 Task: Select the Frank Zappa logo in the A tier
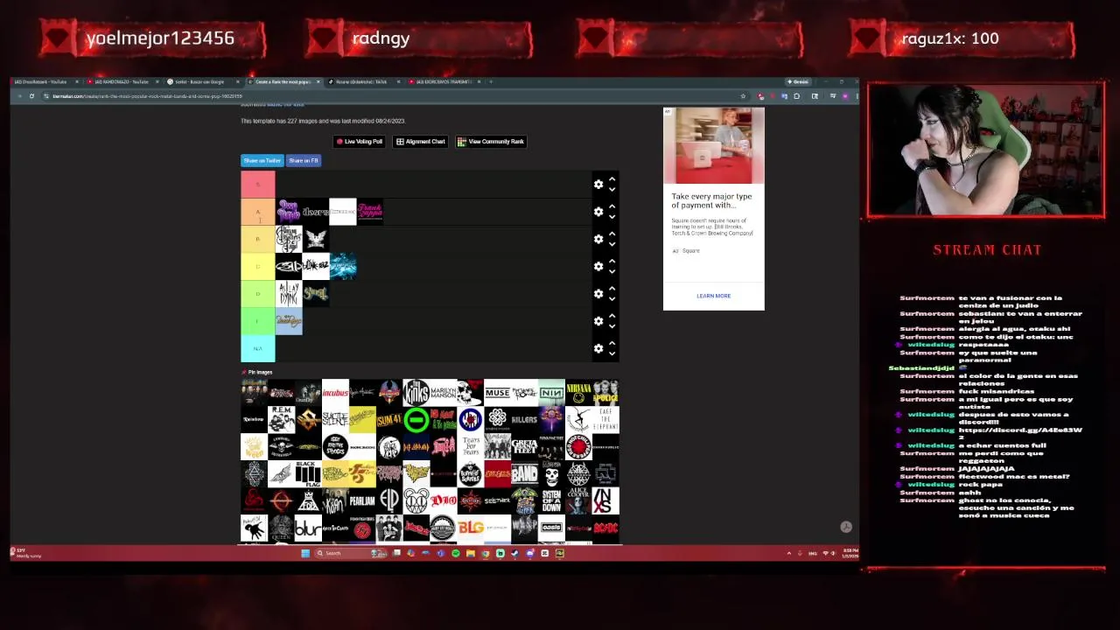coord(370,212)
